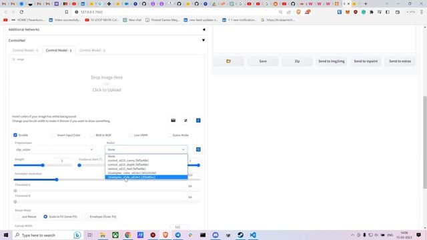Select control_sd15_canny model option
This screenshot has height=240, width=427.
pos(146,160)
